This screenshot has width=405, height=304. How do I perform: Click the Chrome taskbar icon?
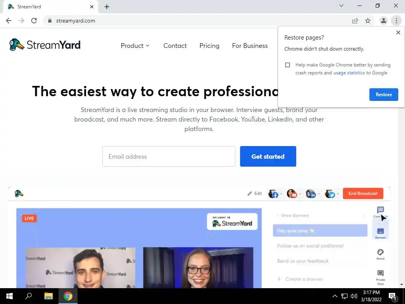coord(68,296)
